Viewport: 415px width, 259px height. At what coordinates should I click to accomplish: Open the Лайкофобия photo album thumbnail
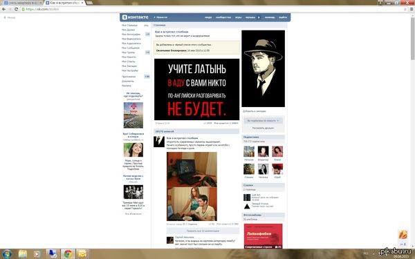click(263, 236)
